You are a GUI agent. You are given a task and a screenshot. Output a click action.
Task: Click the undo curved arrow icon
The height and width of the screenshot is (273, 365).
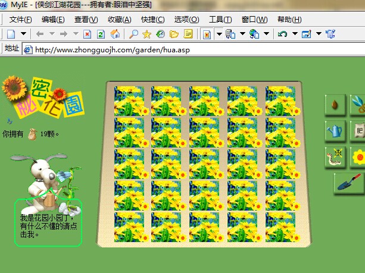coord(282,34)
